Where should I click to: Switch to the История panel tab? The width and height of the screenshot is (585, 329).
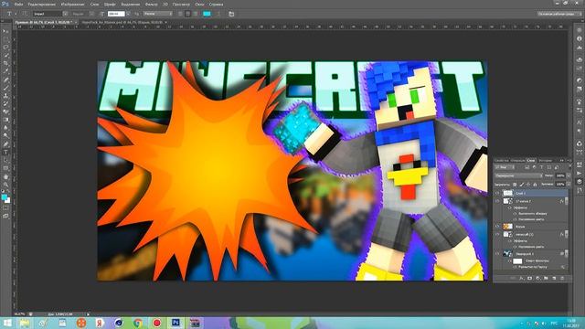coord(545,161)
